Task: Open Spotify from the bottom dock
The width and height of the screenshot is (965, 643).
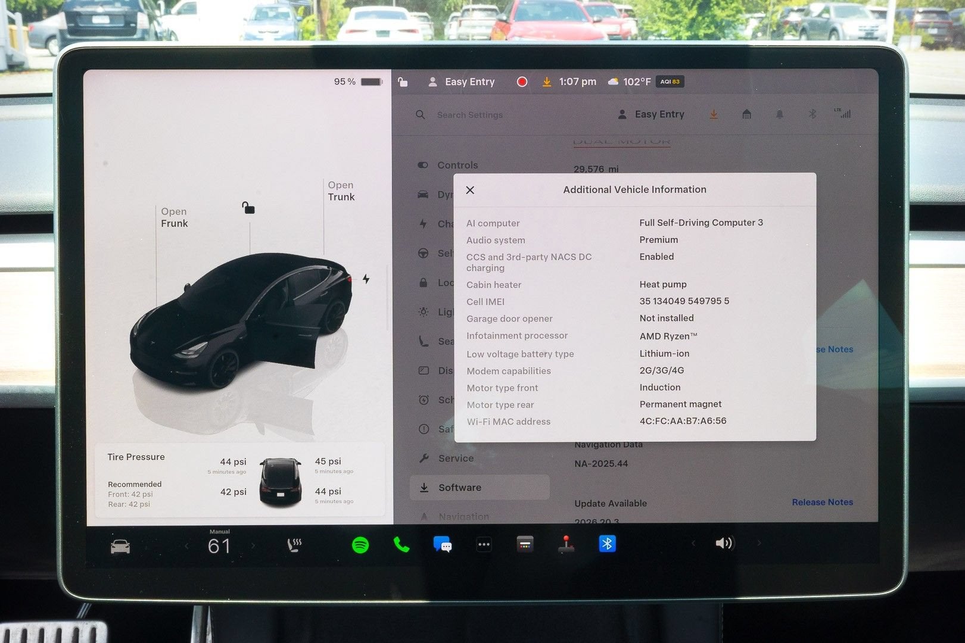Action: tap(360, 545)
